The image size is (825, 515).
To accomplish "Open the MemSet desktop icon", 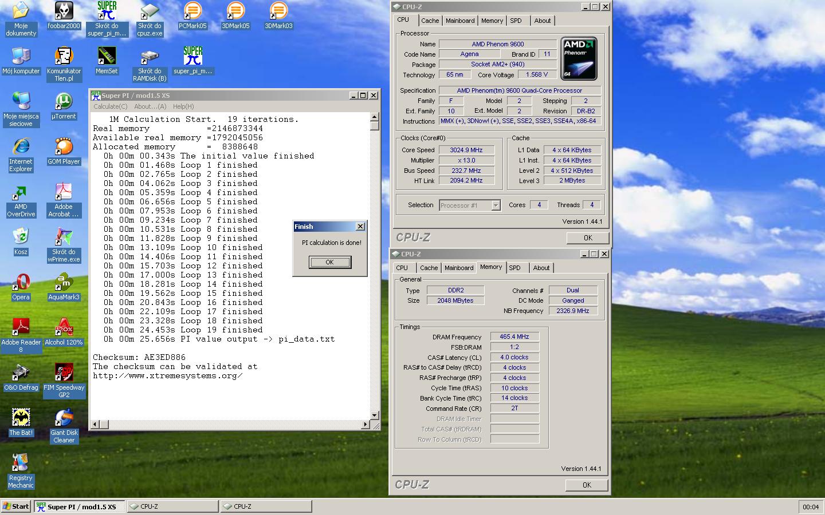I will tap(107, 61).
